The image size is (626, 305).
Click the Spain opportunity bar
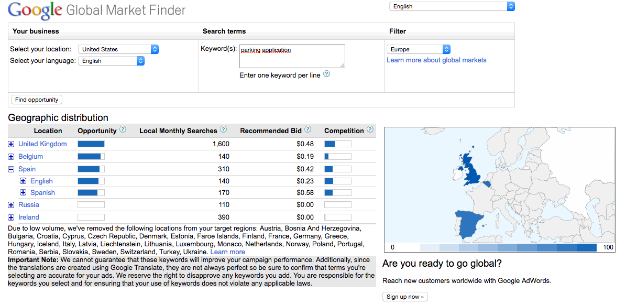(91, 169)
